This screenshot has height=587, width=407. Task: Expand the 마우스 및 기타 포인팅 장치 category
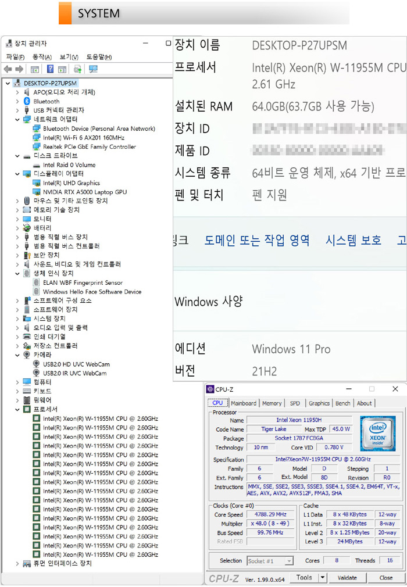pos(17,201)
